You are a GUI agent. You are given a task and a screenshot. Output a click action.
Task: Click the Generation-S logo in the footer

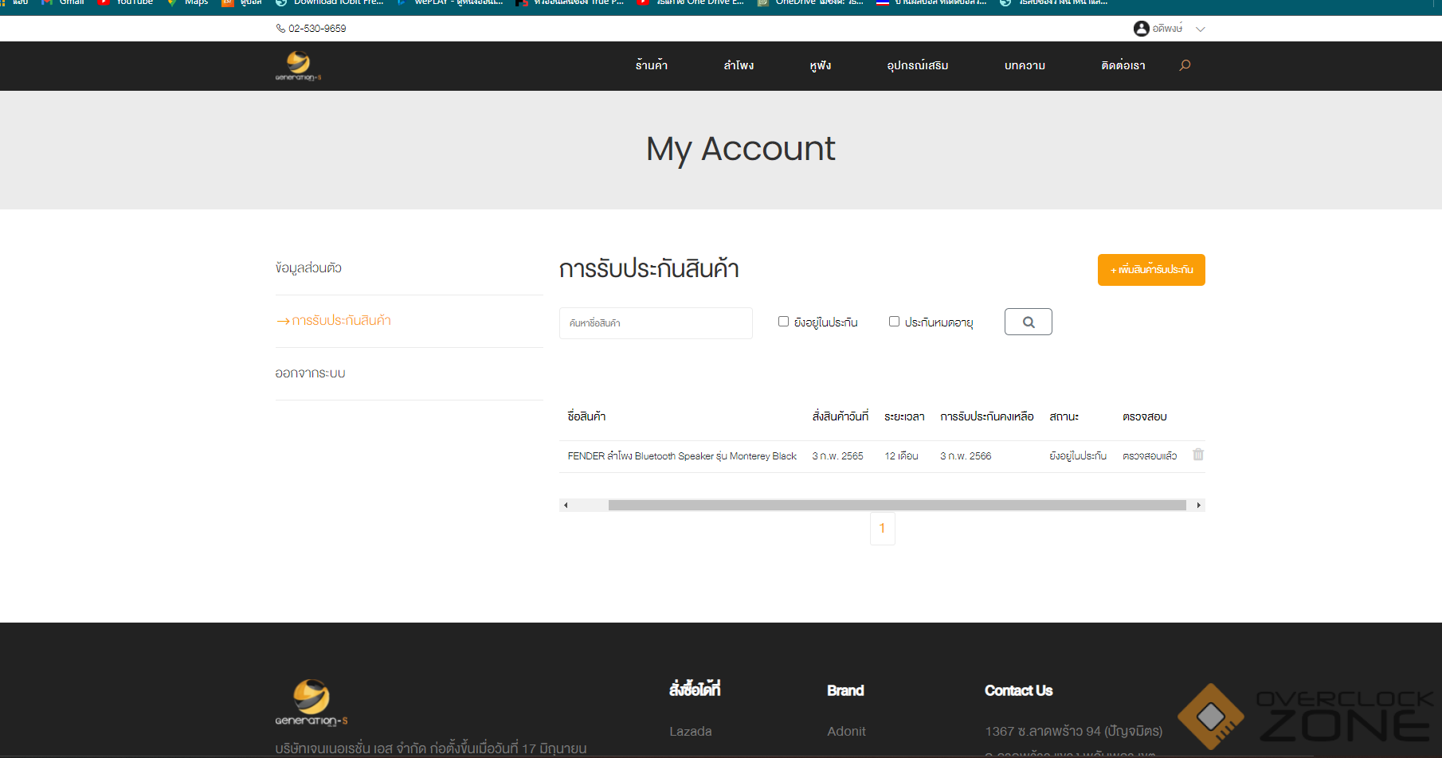click(312, 703)
